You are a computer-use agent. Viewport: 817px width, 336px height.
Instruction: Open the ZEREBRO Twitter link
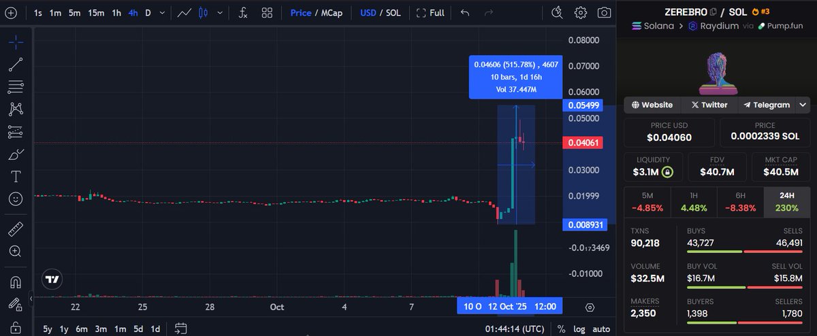[x=709, y=105]
